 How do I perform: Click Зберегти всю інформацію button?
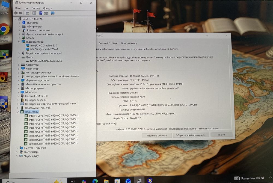click(191, 135)
